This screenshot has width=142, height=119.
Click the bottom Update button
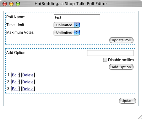coord(128,101)
